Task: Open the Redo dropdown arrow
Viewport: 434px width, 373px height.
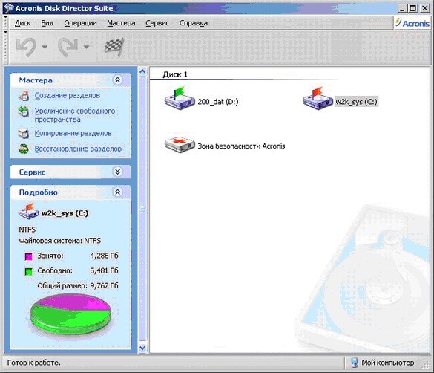Action: tap(86, 47)
